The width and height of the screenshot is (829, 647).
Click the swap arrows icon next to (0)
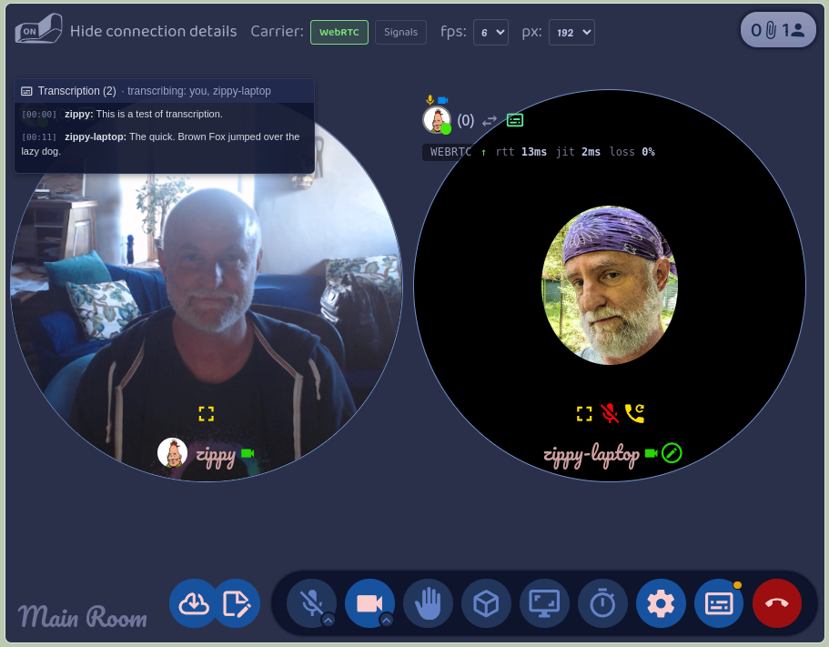coord(490,120)
